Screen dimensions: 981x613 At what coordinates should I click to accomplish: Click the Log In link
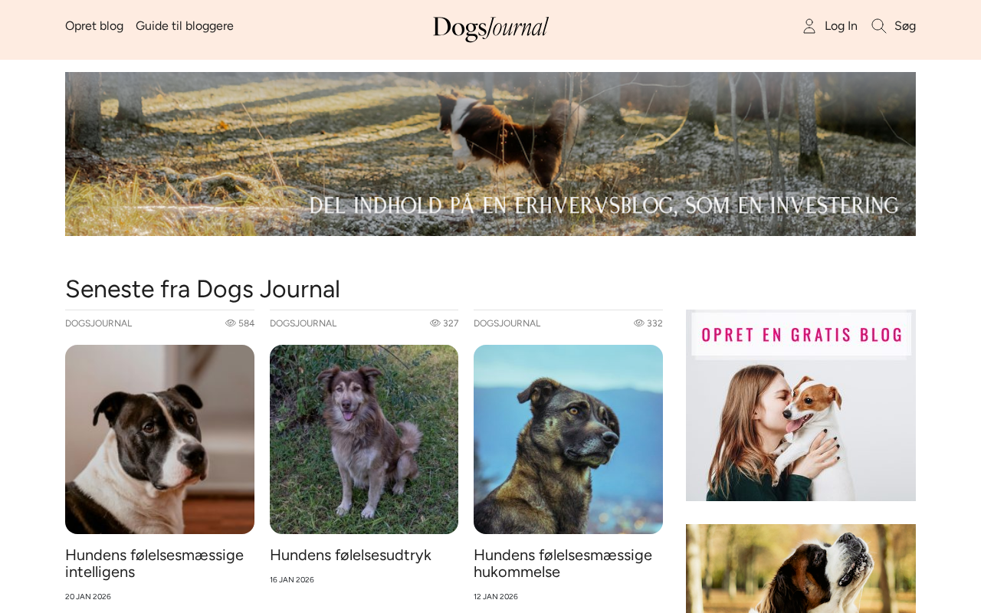841,26
